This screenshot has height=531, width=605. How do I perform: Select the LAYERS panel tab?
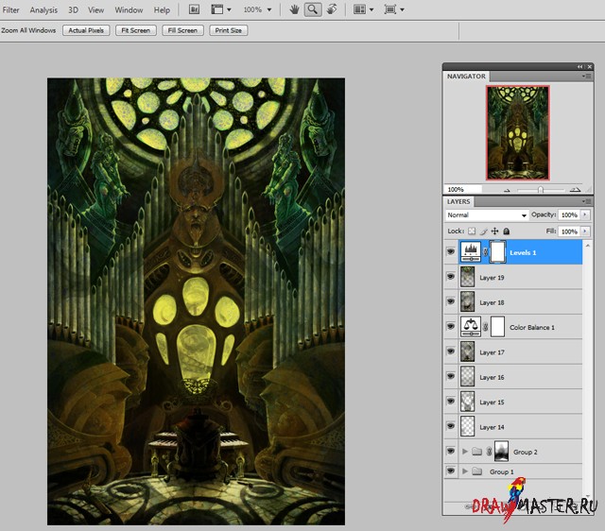point(458,201)
